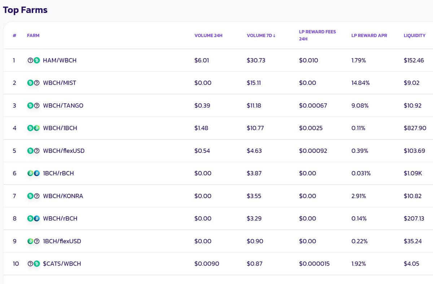Viewport: 433px width, 284px height.
Task: Click the # column header
Action: [x=14, y=36]
